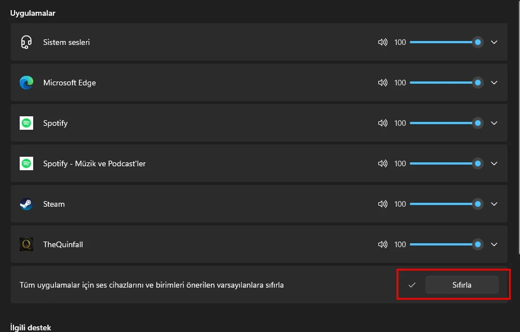Image resolution: width=520 pixels, height=332 pixels.
Task: Click the Steam volume value 100
Action: click(400, 204)
